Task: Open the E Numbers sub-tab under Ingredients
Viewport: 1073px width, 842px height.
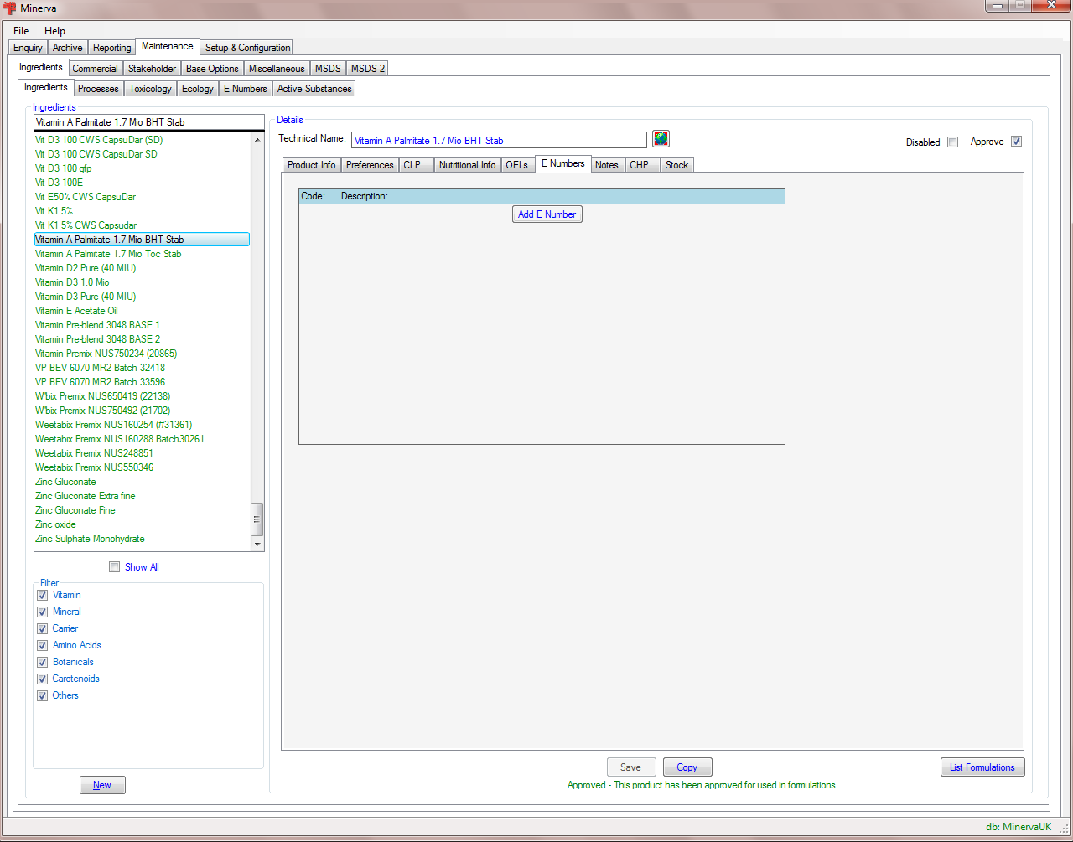Action: (246, 89)
